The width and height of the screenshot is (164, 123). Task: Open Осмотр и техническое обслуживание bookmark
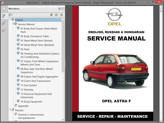pyautogui.click(x=31, y=116)
